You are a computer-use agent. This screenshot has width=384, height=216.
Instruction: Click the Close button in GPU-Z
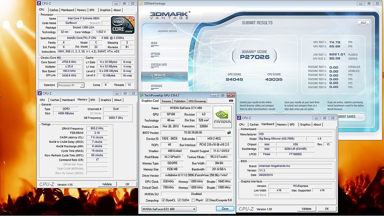click(x=225, y=209)
